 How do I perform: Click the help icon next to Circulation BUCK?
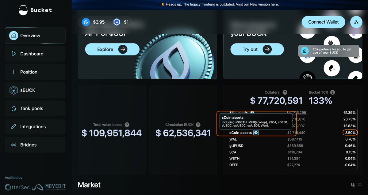[x=198, y=125]
